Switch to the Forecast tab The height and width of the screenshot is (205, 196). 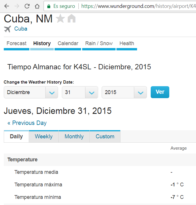click(x=17, y=44)
